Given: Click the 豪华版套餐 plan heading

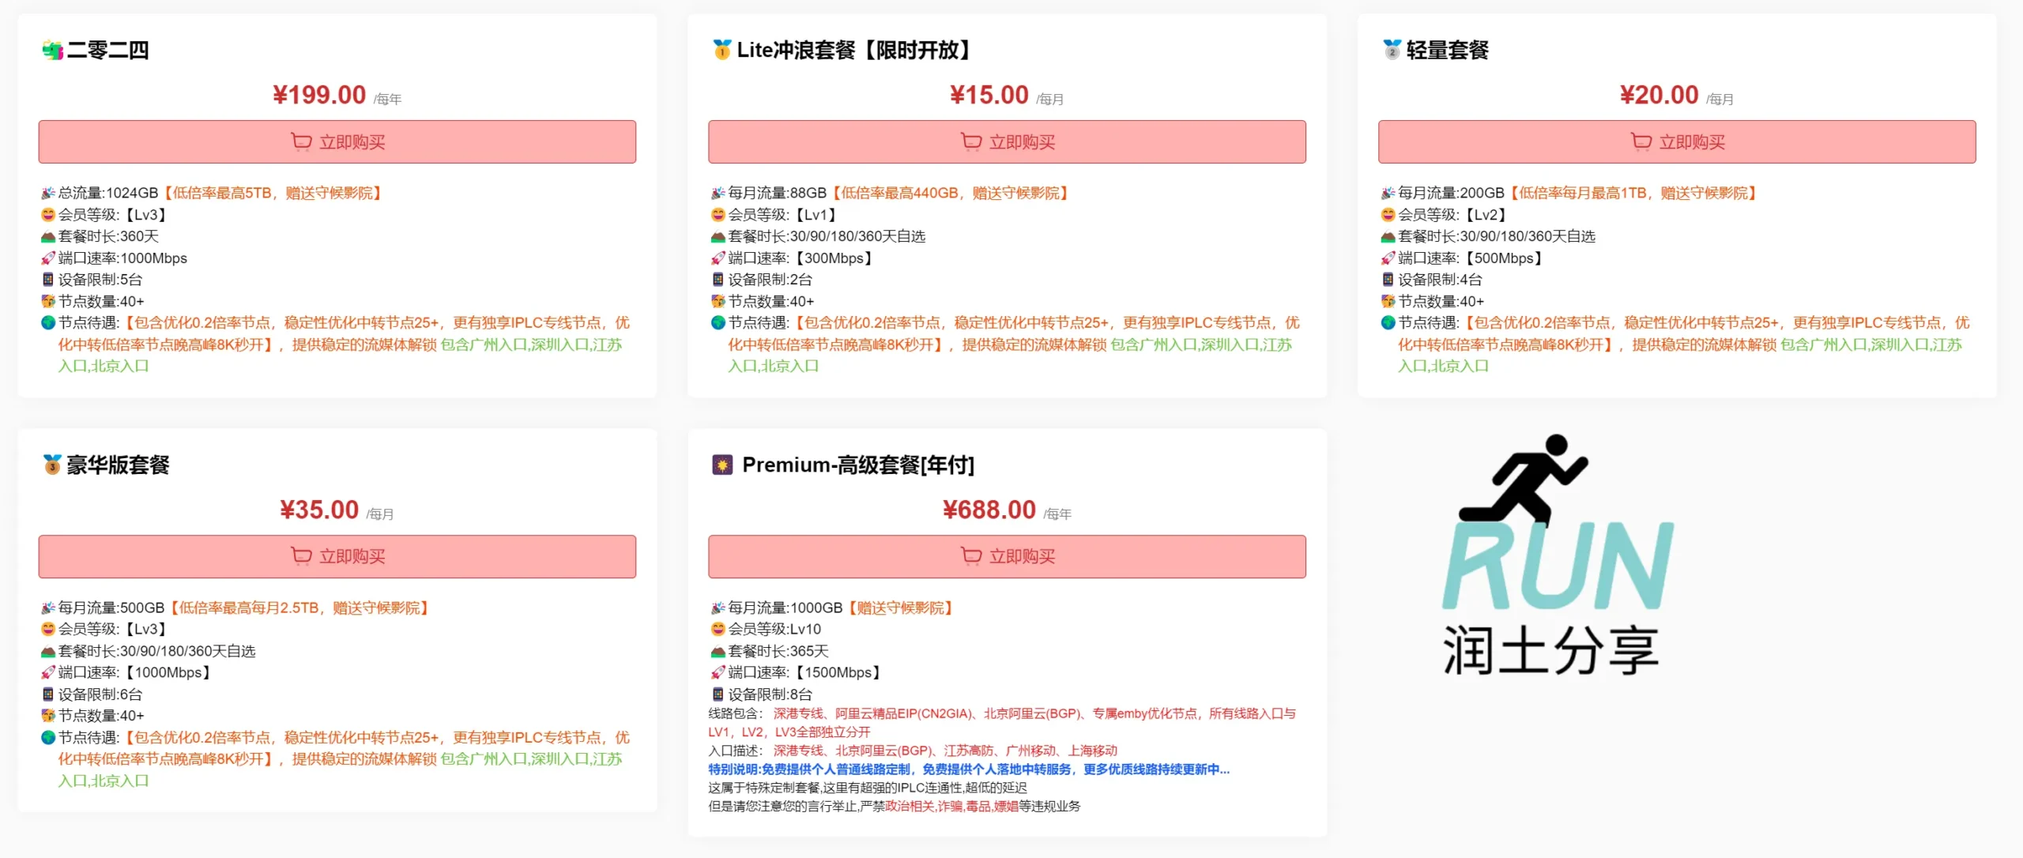Looking at the screenshot, I should 118,465.
